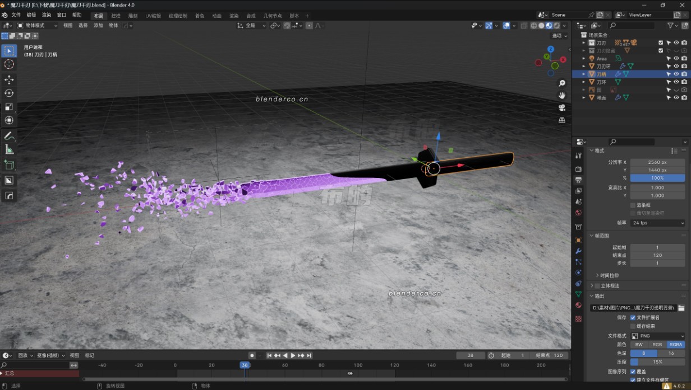Select the Scale tool

click(x=9, y=107)
